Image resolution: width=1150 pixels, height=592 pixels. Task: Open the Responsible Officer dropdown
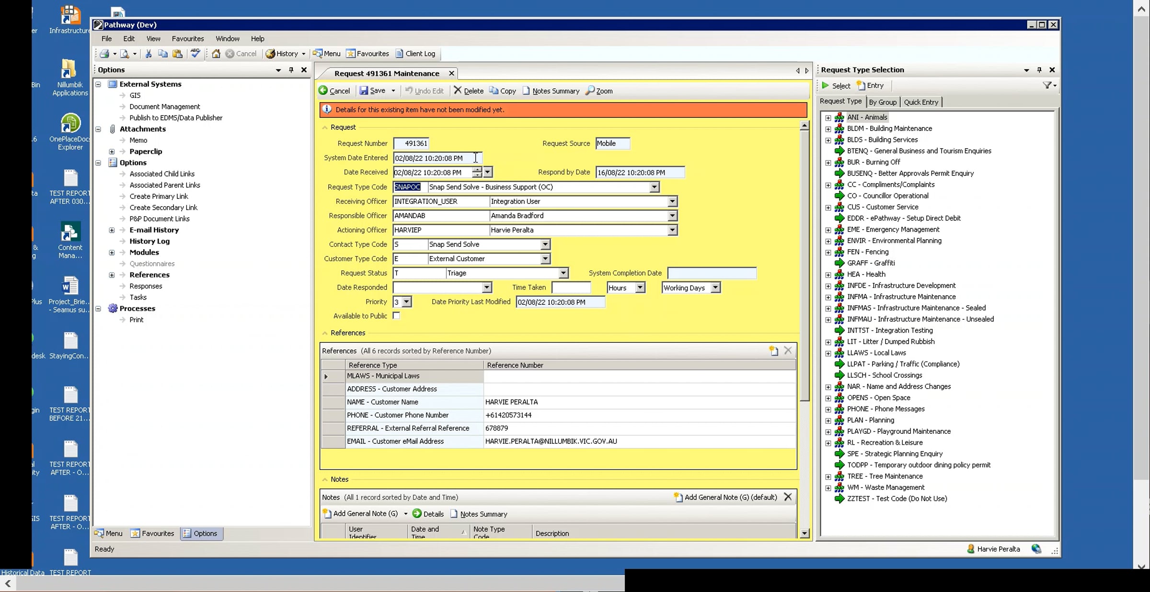click(x=673, y=216)
